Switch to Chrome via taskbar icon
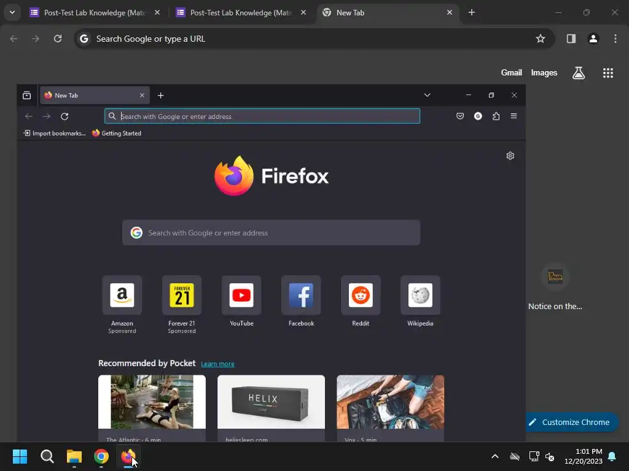629x471 pixels. point(101,456)
